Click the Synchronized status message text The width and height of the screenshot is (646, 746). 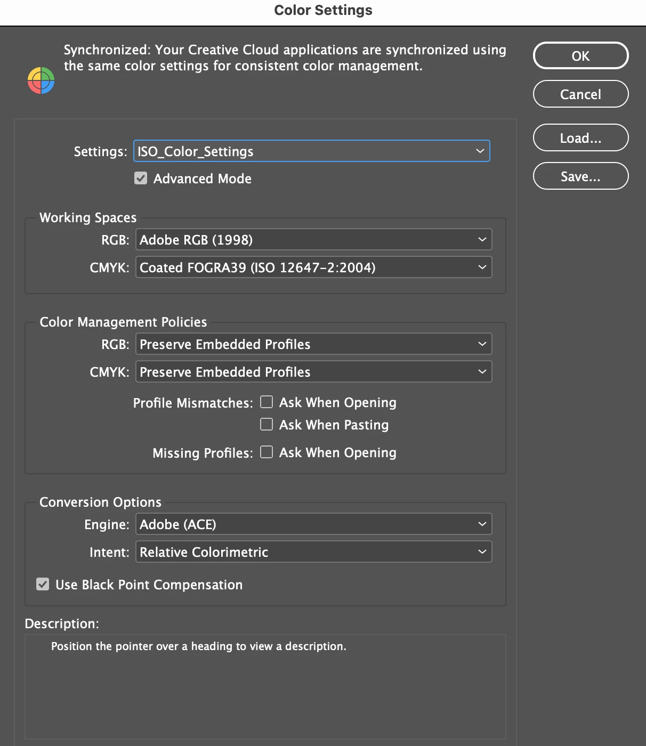[x=285, y=58]
